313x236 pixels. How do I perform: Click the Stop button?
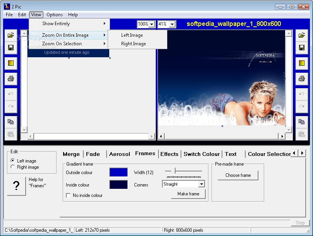coord(300,223)
